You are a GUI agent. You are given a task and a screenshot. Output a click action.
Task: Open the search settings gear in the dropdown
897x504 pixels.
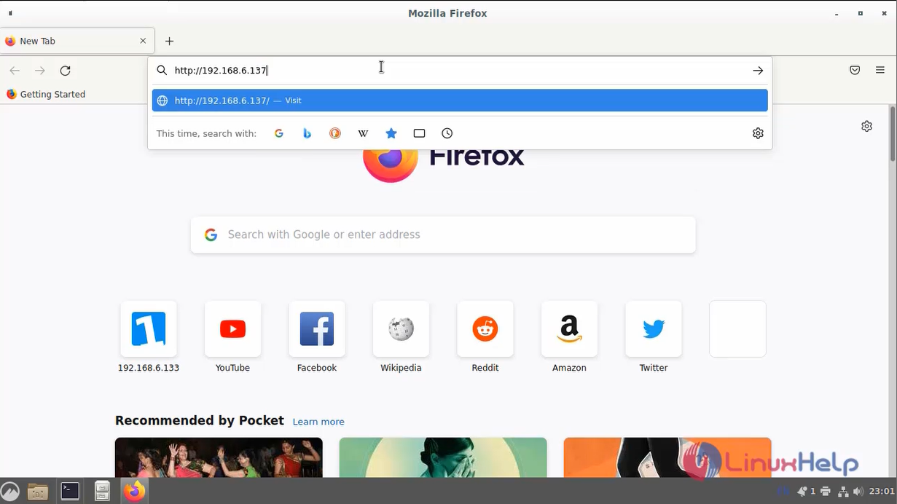758,133
